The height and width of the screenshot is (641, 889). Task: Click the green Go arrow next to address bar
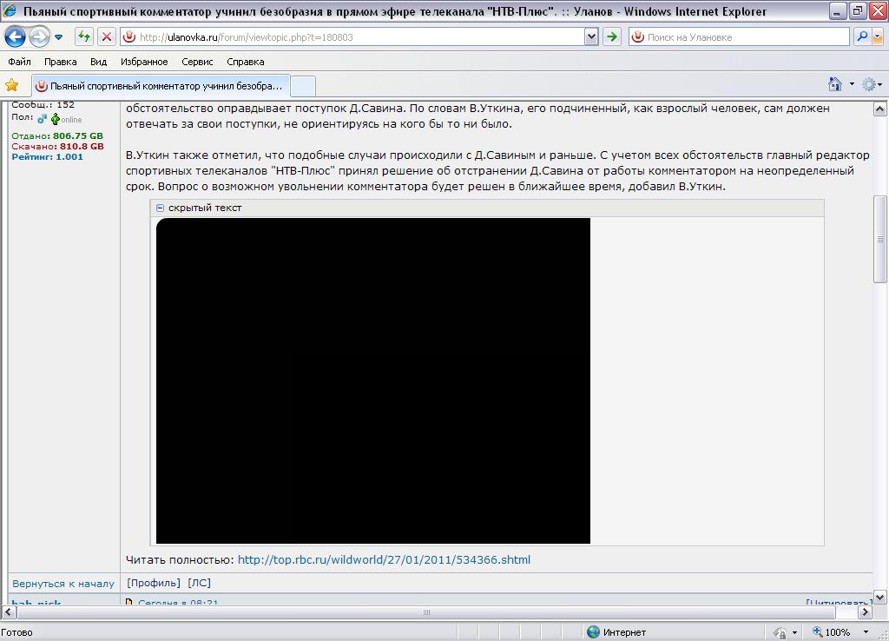pos(612,36)
